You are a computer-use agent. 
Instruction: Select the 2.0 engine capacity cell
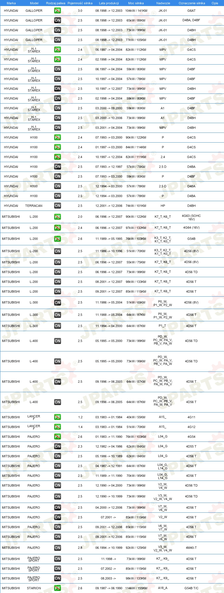80,217
